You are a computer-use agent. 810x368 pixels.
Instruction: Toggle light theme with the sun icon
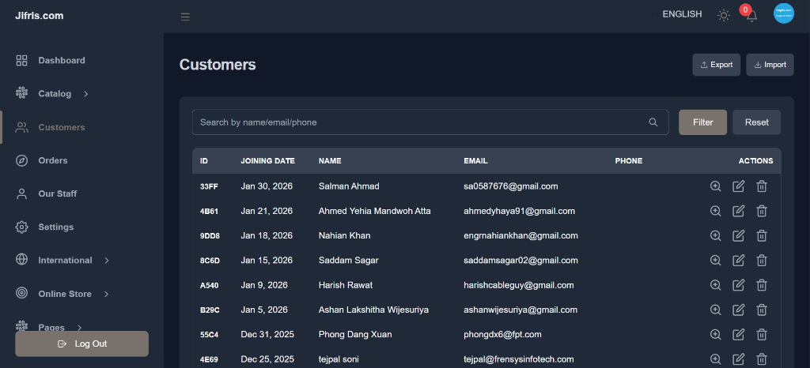[723, 15]
